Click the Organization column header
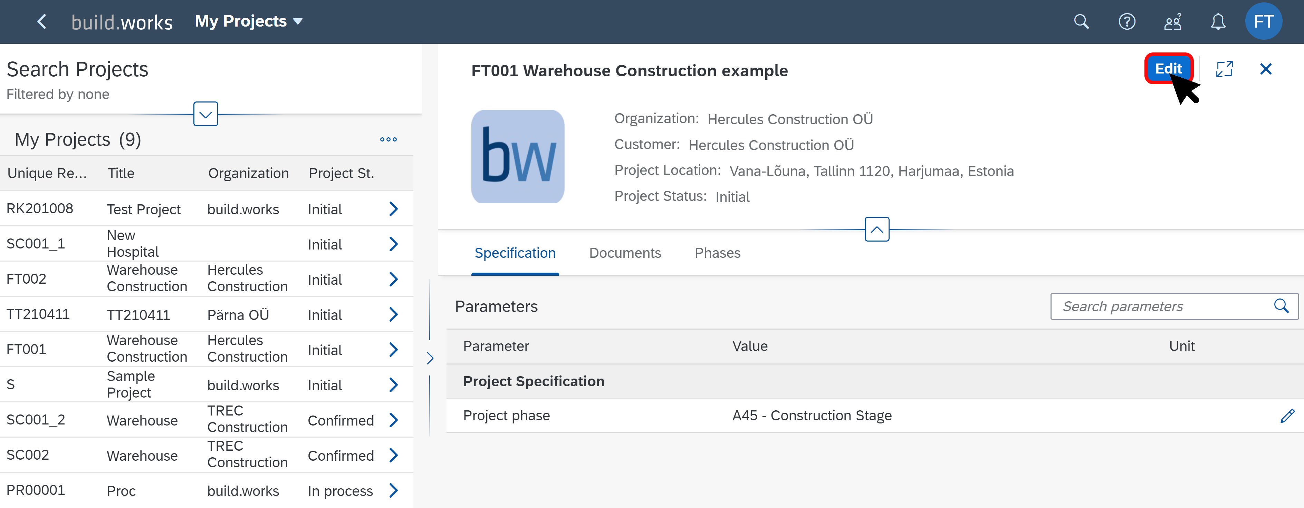Image resolution: width=1304 pixels, height=508 pixels. [x=248, y=173]
